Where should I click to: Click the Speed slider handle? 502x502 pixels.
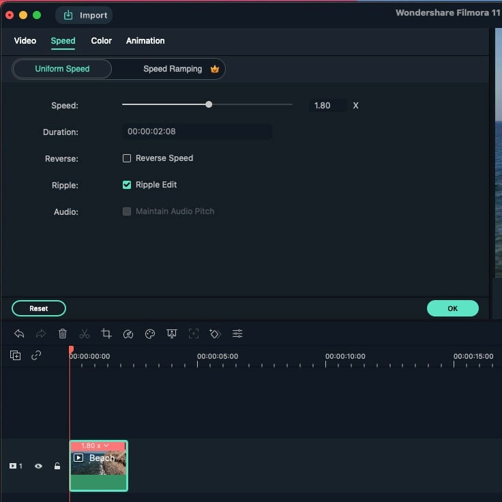(209, 104)
